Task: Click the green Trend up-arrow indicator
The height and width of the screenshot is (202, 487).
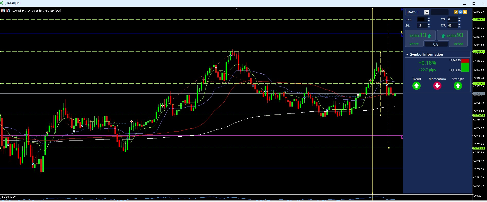Action: [x=417, y=86]
